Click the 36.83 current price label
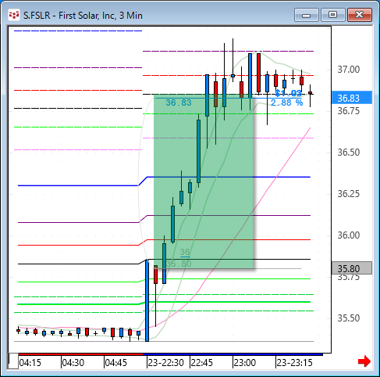The height and width of the screenshot is (377, 380). tap(352, 98)
